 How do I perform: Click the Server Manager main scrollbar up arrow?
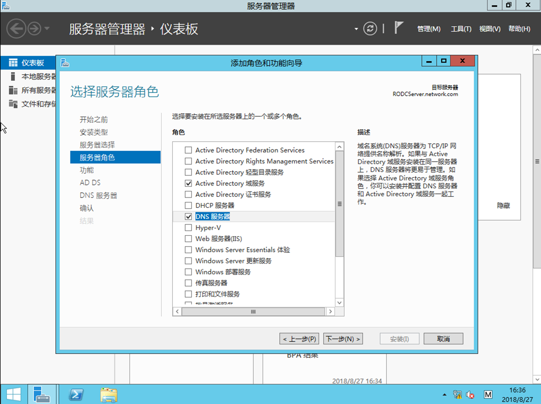(x=537, y=50)
